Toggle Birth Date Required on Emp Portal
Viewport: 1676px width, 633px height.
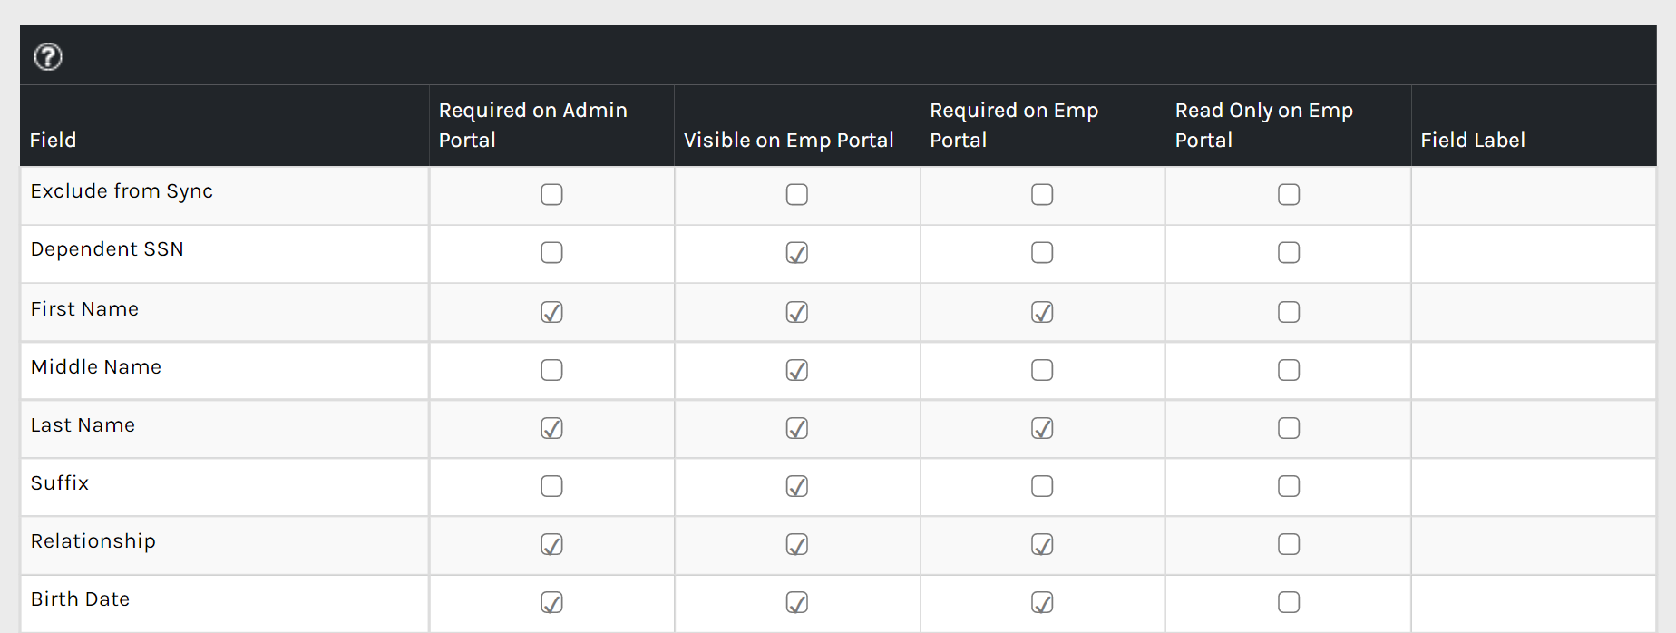pyautogui.click(x=1042, y=602)
